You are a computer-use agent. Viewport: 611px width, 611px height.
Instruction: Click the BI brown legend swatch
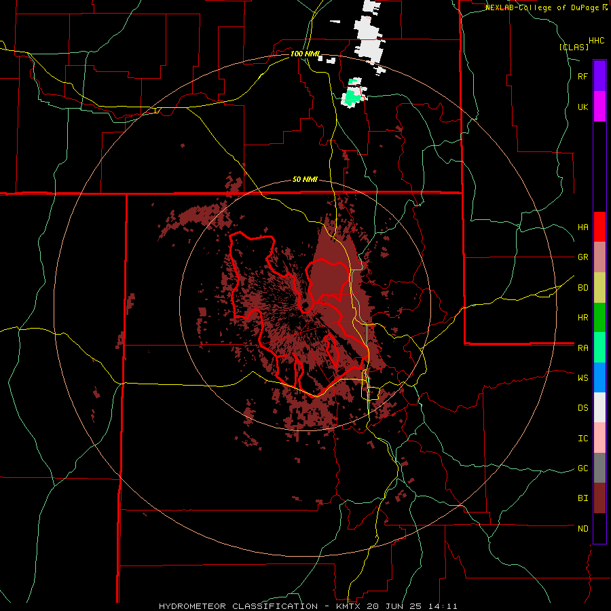point(599,498)
